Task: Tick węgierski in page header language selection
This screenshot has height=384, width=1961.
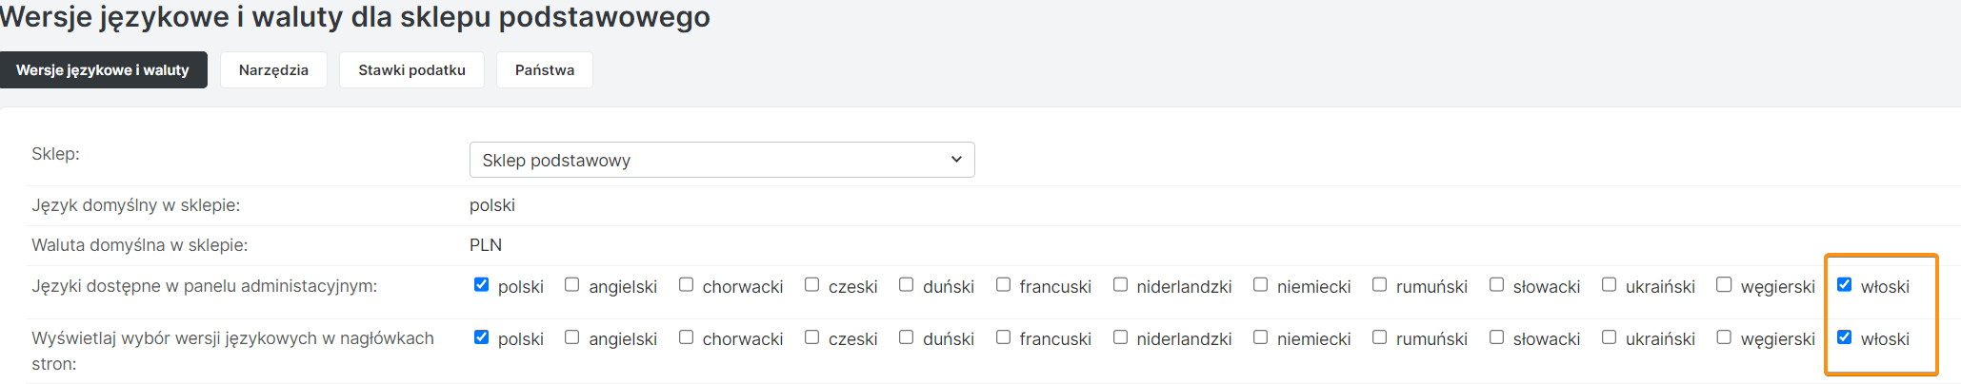Action: point(1724,337)
